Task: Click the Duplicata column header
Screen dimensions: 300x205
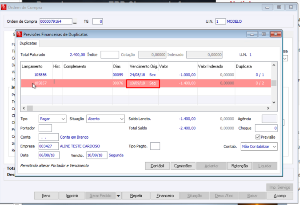Action: click(244, 66)
